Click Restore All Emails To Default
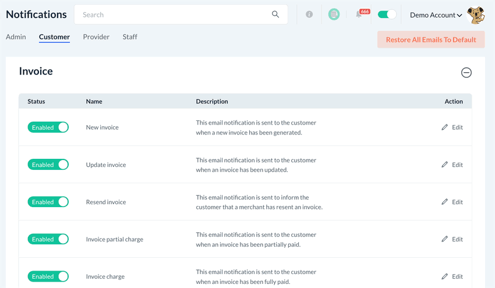This screenshot has height=288, width=495. (431, 40)
